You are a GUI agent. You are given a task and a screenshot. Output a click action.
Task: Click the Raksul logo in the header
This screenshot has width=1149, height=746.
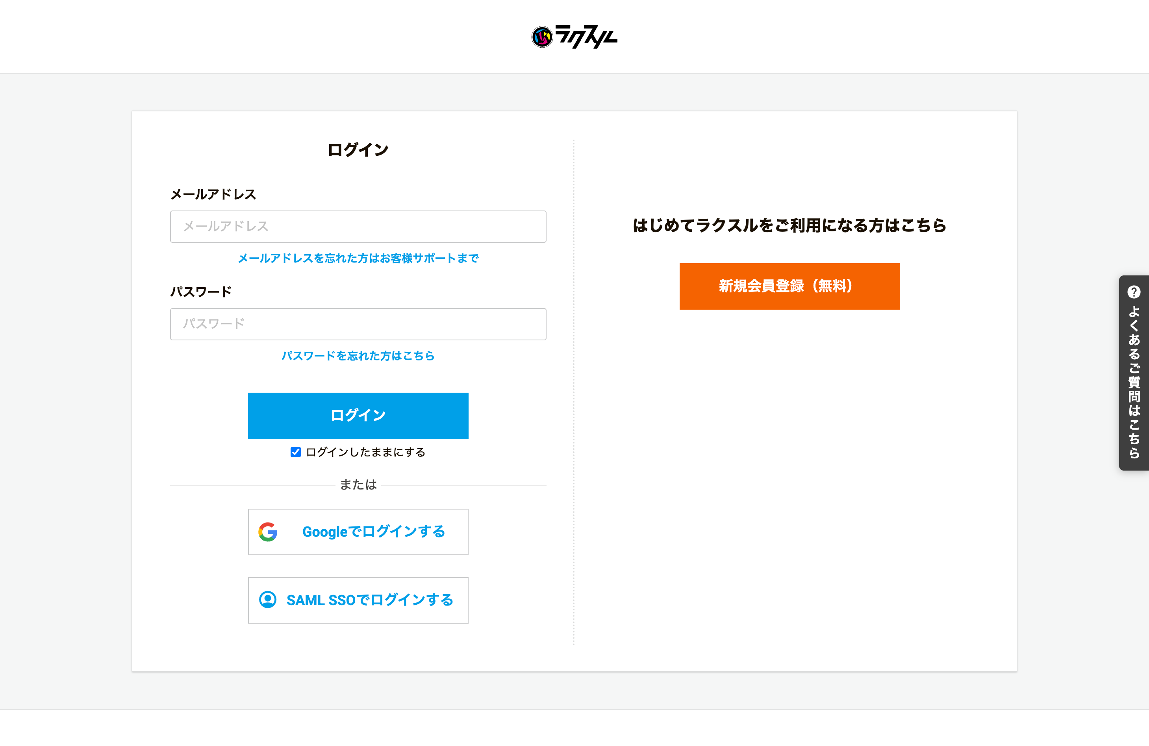pyautogui.click(x=574, y=37)
